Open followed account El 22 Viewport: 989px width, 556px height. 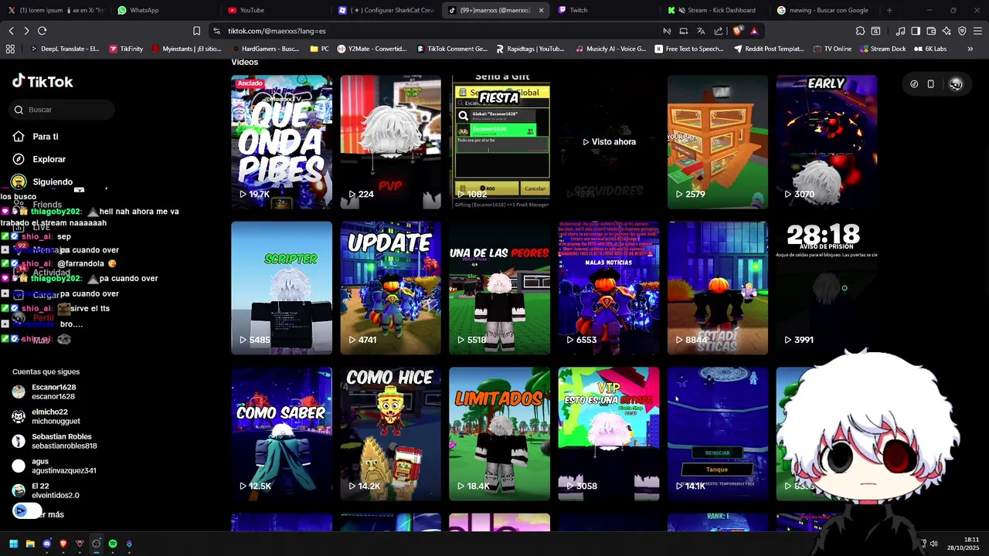click(x=46, y=490)
